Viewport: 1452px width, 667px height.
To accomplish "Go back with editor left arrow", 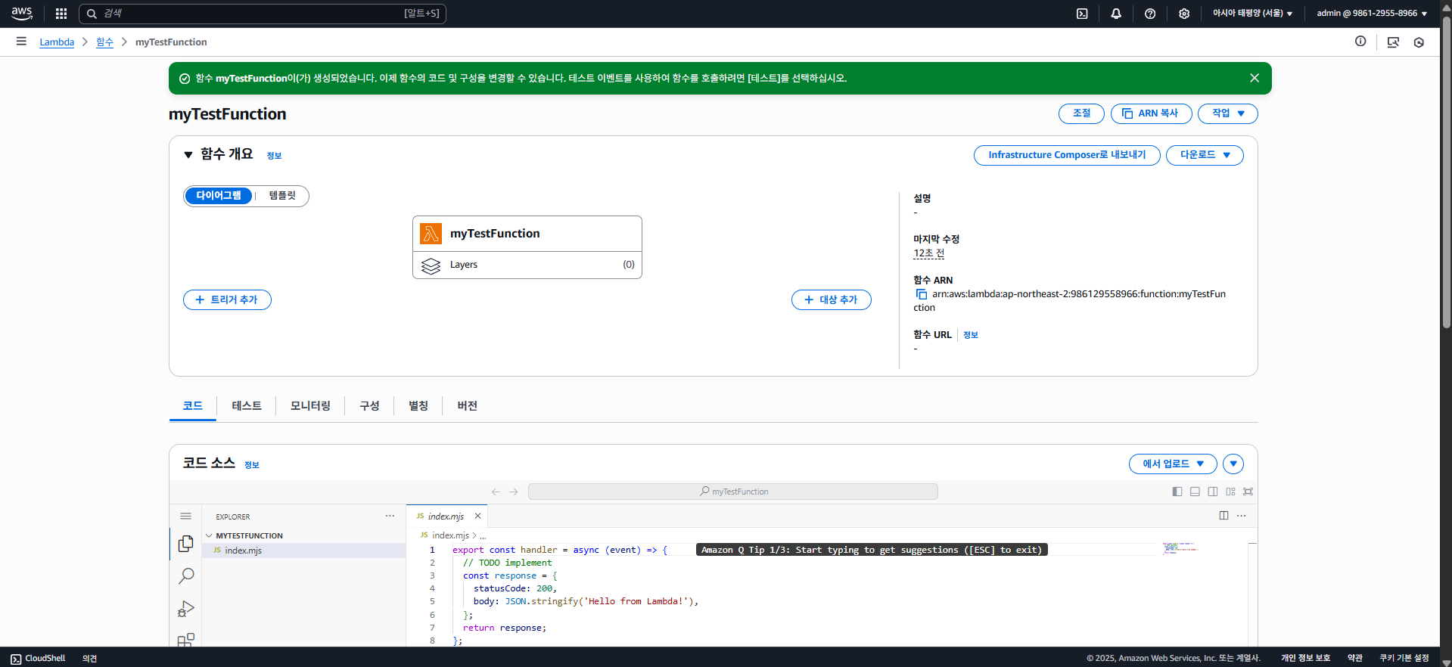I will [x=496, y=492].
